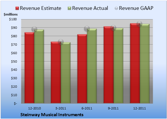Image resolution: width=167 pixels, height=119 pixels.
Task: Click the 9-2011 category label
Action: [113, 108]
